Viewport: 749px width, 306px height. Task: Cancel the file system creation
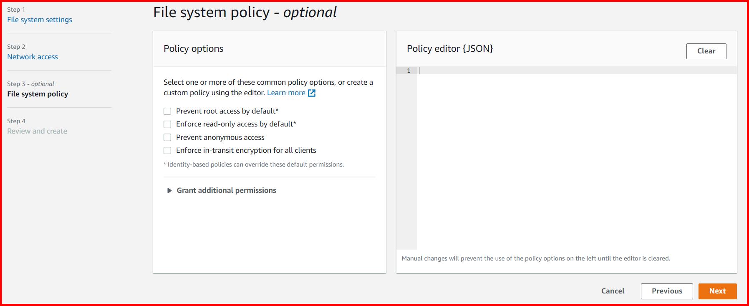click(613, 291)
